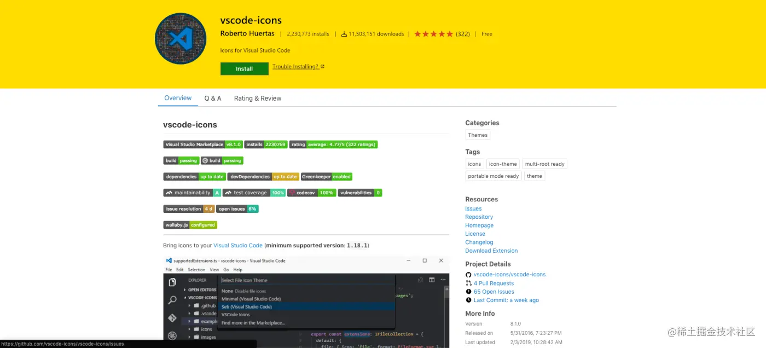Click the GitHub icon beside vscode-icons/vscode-icons
Screen dimensions: 766x348
point(468,275)
